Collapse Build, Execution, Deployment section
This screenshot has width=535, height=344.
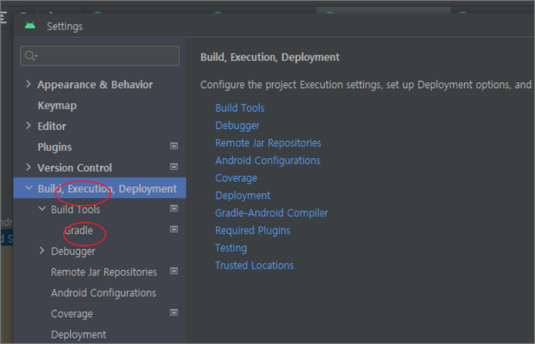coord(29,188)
